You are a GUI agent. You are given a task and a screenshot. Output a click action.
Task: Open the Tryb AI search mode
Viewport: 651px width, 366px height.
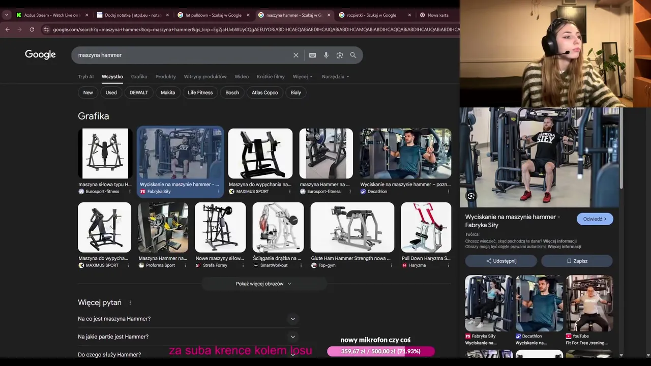coord(85,77)
